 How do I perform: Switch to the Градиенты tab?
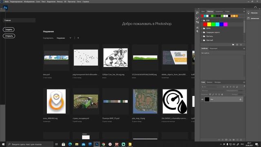pos(219,11)
